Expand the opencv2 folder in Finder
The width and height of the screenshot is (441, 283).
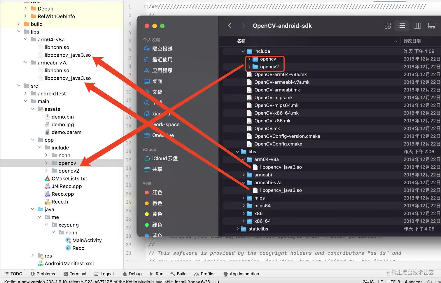tap(249, 67)
